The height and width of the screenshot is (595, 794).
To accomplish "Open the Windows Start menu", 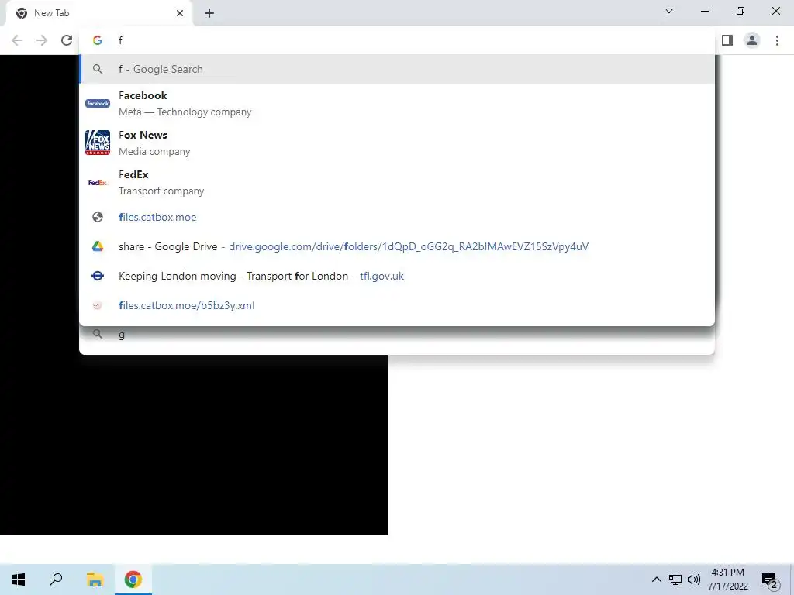I will pos(19,580).
